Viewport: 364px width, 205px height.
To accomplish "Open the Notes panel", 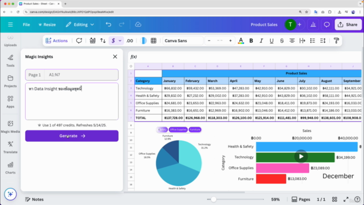I will (34, 199).
